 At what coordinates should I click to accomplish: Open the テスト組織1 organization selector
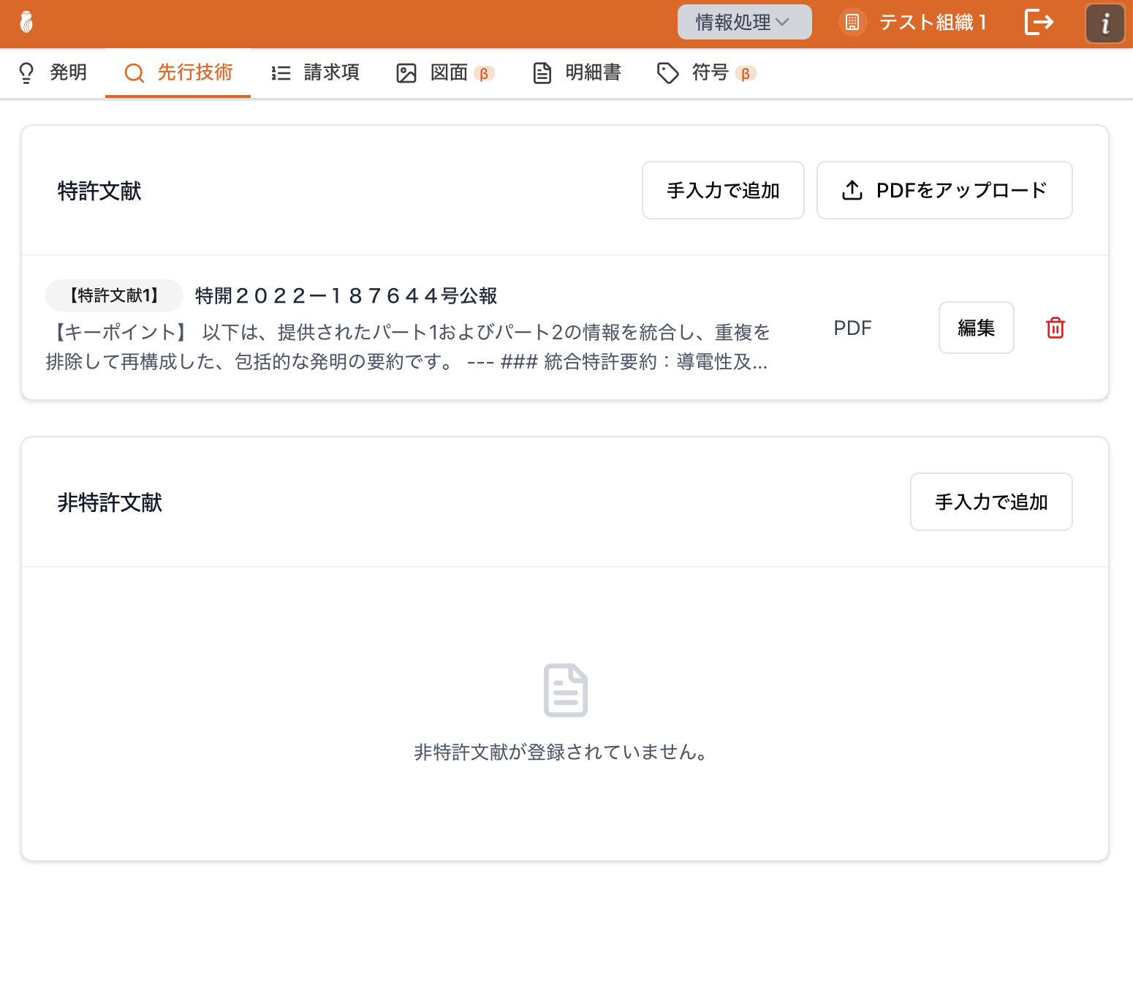933,23
